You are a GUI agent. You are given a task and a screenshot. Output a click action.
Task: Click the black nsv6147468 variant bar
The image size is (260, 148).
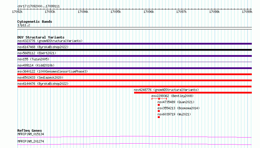(x=134, y=50)
